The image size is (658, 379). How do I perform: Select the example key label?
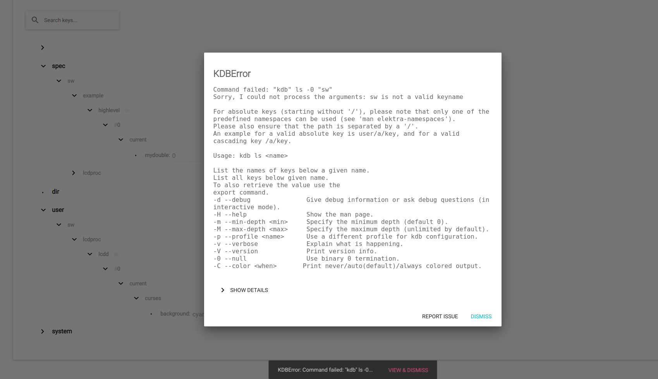[x=93, y=96]
